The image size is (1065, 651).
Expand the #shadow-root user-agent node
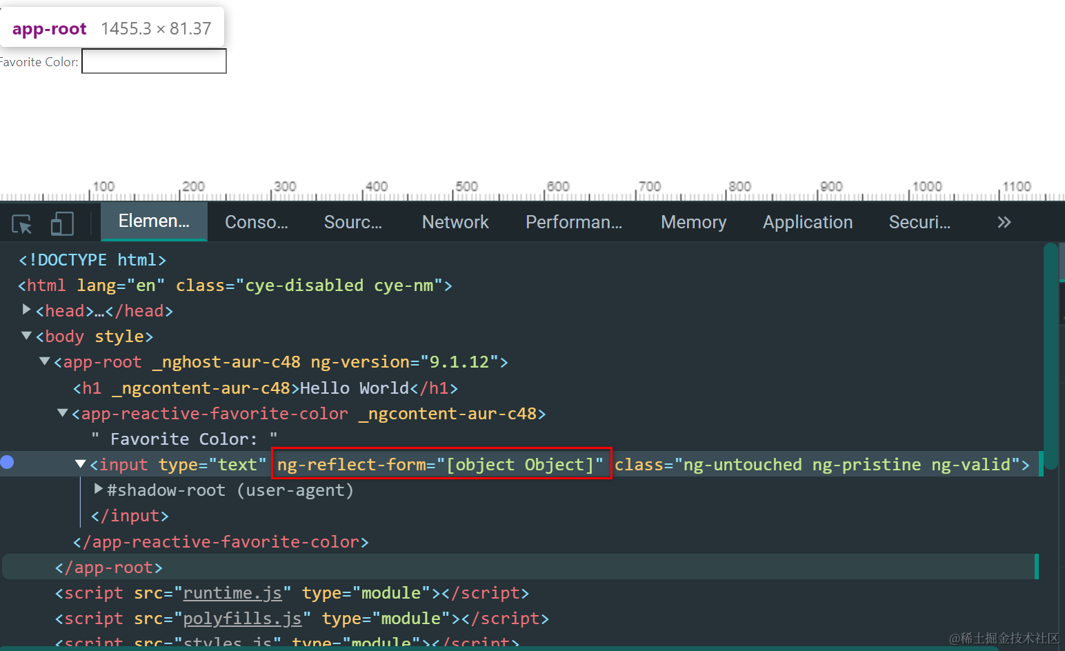point(99,489)
